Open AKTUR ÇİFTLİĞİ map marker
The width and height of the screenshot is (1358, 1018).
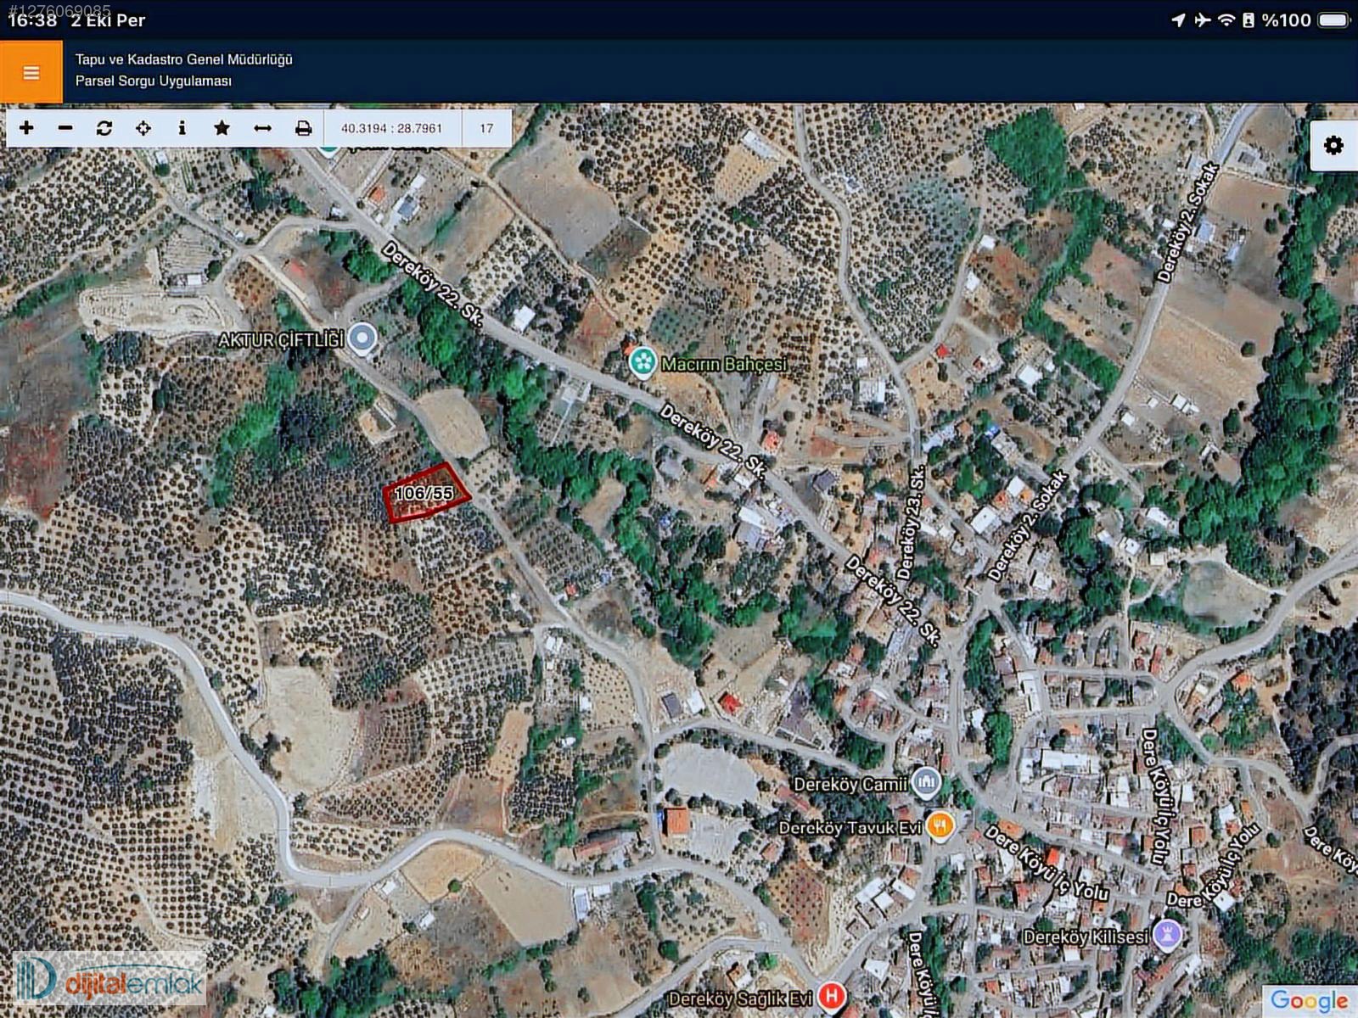(363, 338)
